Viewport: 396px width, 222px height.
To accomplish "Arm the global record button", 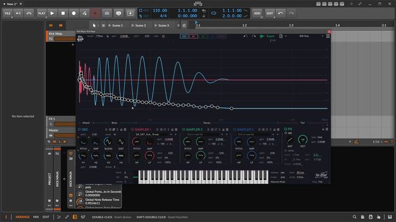I will click(x=74, y=14).
